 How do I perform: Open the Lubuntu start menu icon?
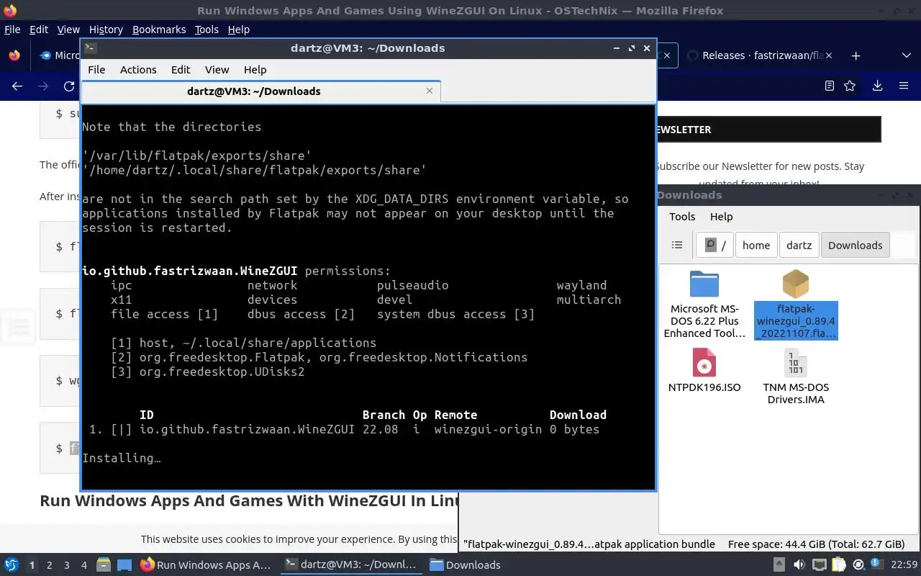coord(11,564)
